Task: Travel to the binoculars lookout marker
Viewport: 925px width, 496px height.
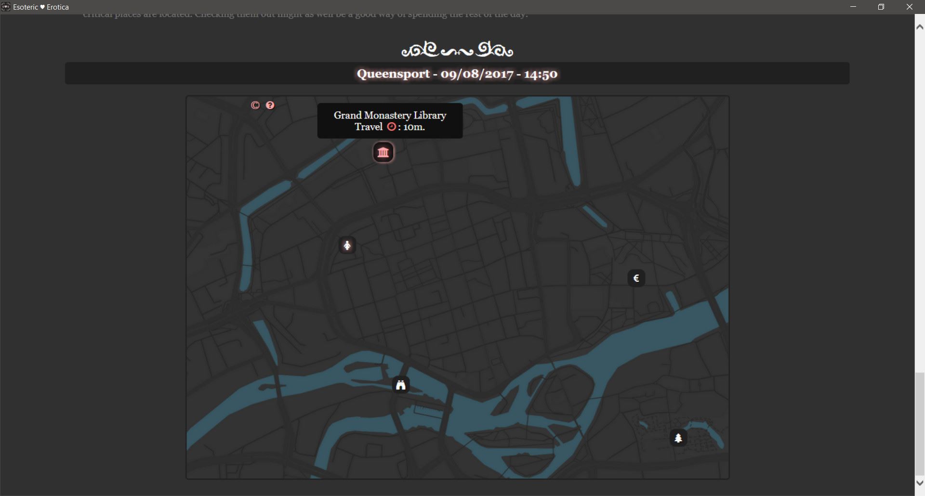Action: pos(400,385)
